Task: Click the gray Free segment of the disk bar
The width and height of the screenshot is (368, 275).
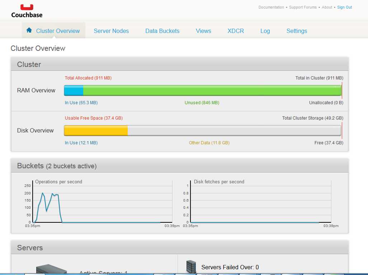Action: pyautogui.click(x=234, y=130)
